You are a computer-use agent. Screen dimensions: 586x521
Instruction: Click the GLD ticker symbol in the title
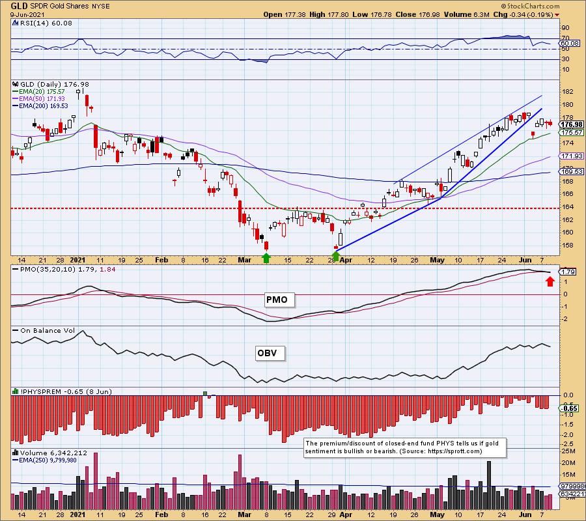18,6
